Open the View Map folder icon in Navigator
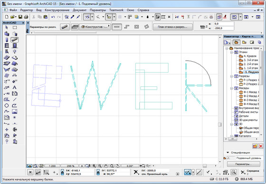This screenshot has width=266, height=184. (x=244, y=42)
